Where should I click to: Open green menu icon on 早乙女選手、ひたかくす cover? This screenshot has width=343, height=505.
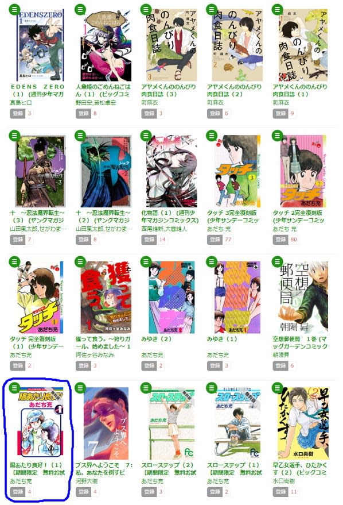click(x=277, y=388)
